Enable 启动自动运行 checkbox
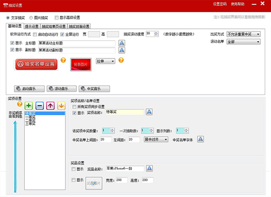 coord(35,34)
